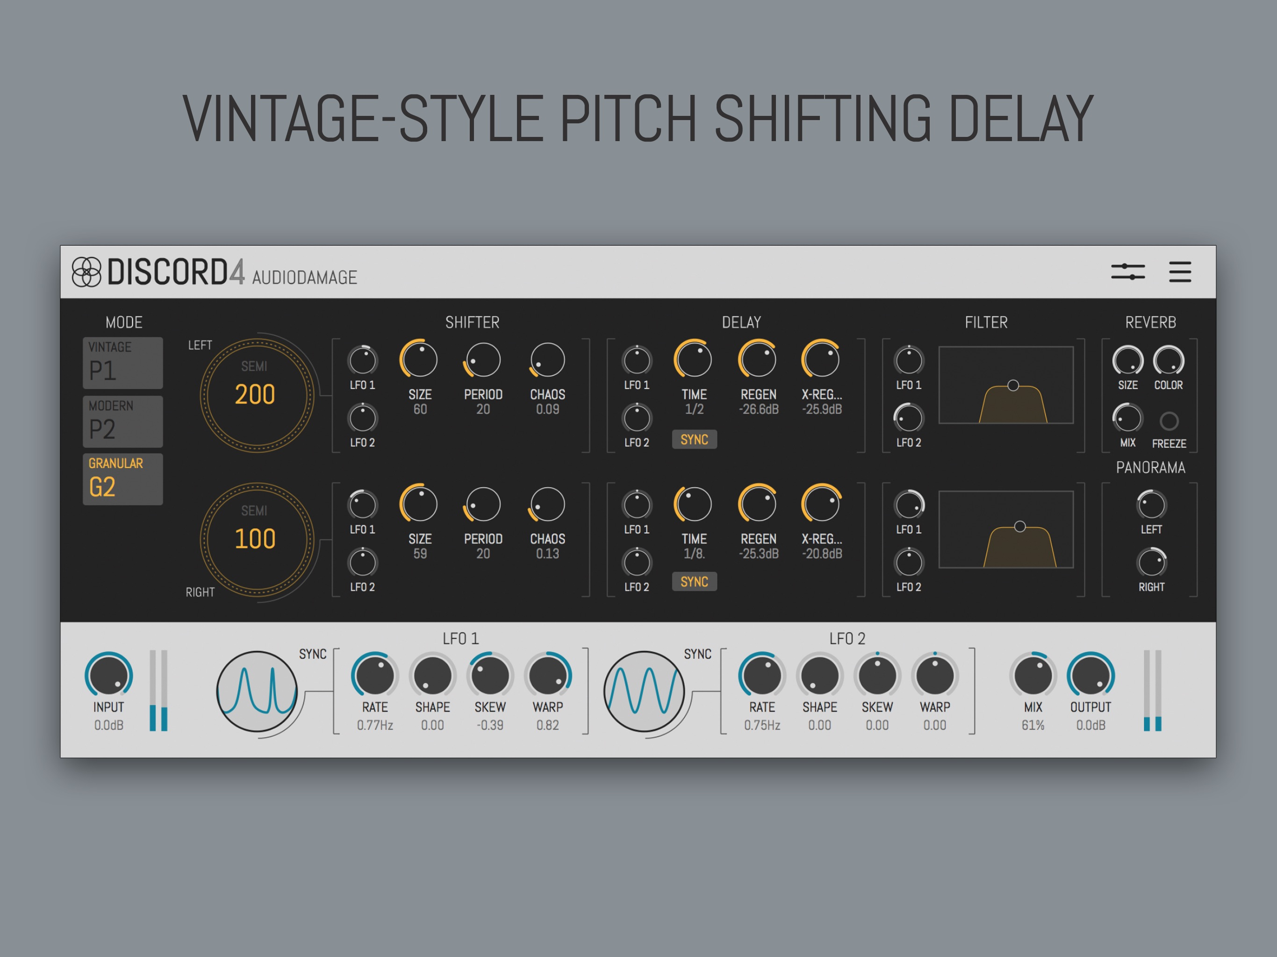This screenshot has height=957, width=1277.
Task: Click the INPUT gain knob
Action: [x=108, y=675]
